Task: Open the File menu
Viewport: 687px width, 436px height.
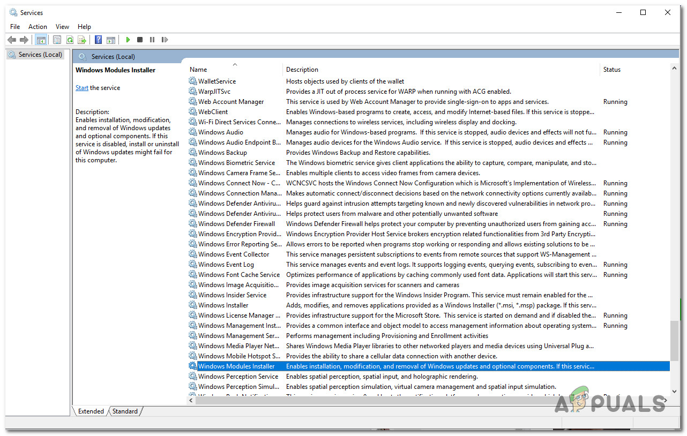Action: click(15, 27)
